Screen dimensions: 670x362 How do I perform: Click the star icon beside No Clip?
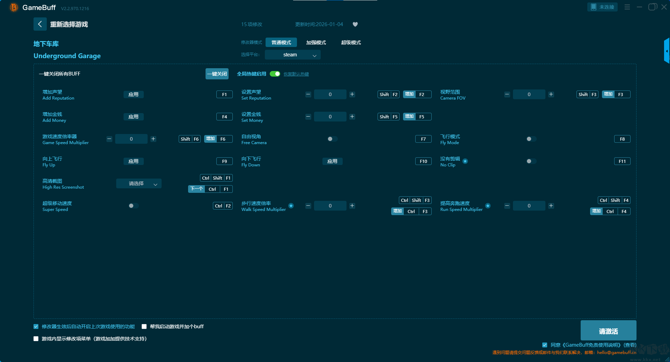click(x=465, y=161)
